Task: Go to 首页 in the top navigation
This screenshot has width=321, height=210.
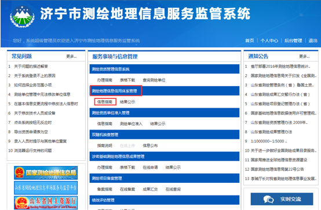Action: point(250,40)
